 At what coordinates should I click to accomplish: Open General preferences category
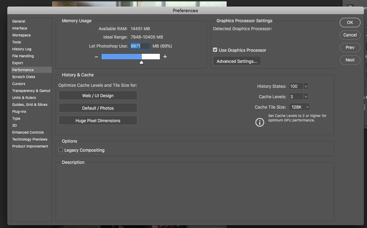pyautogui.click(x=19, y=21)
